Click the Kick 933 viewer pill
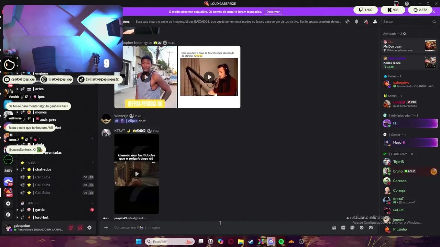Screen dimensions: 440x247 [393, 10]
